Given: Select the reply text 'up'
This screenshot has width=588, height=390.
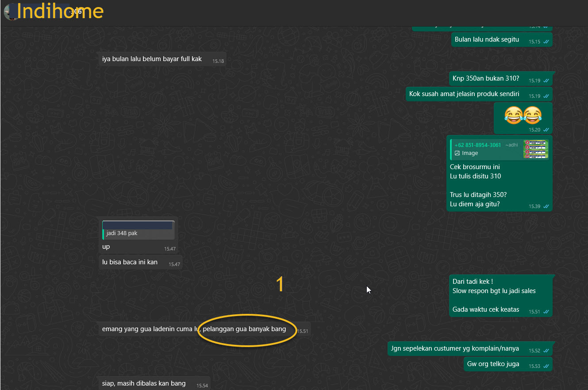Looking at the screenshot, I should pyautogui.click(x=106, y=247).
